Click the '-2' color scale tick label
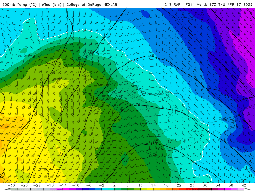 (102, 185)
